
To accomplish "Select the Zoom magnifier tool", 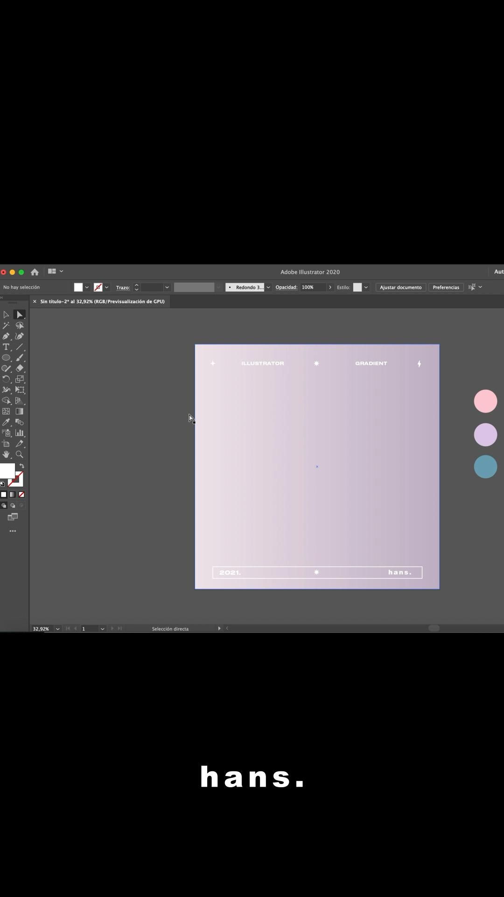I will click(x=20, y=455).
